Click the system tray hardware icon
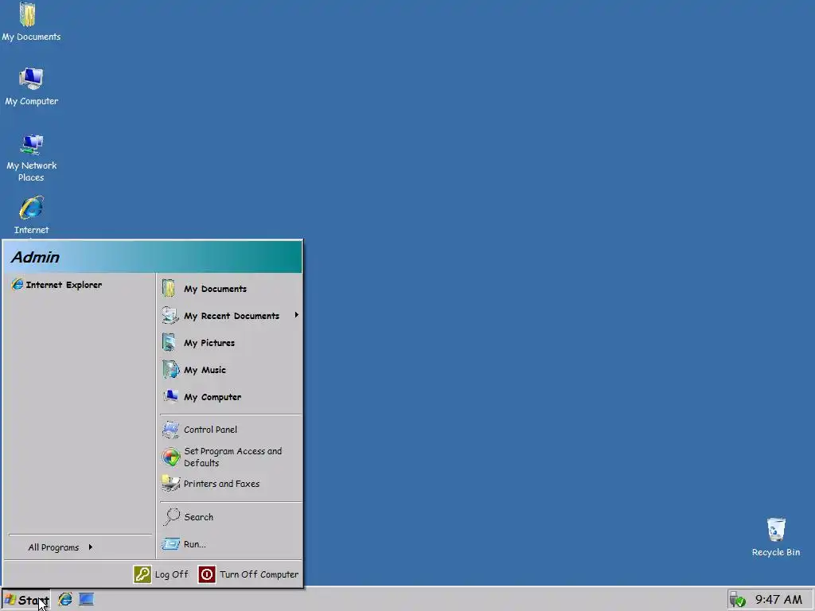The width and height of the screenshot is (815, 611). [x=737, y=600]
